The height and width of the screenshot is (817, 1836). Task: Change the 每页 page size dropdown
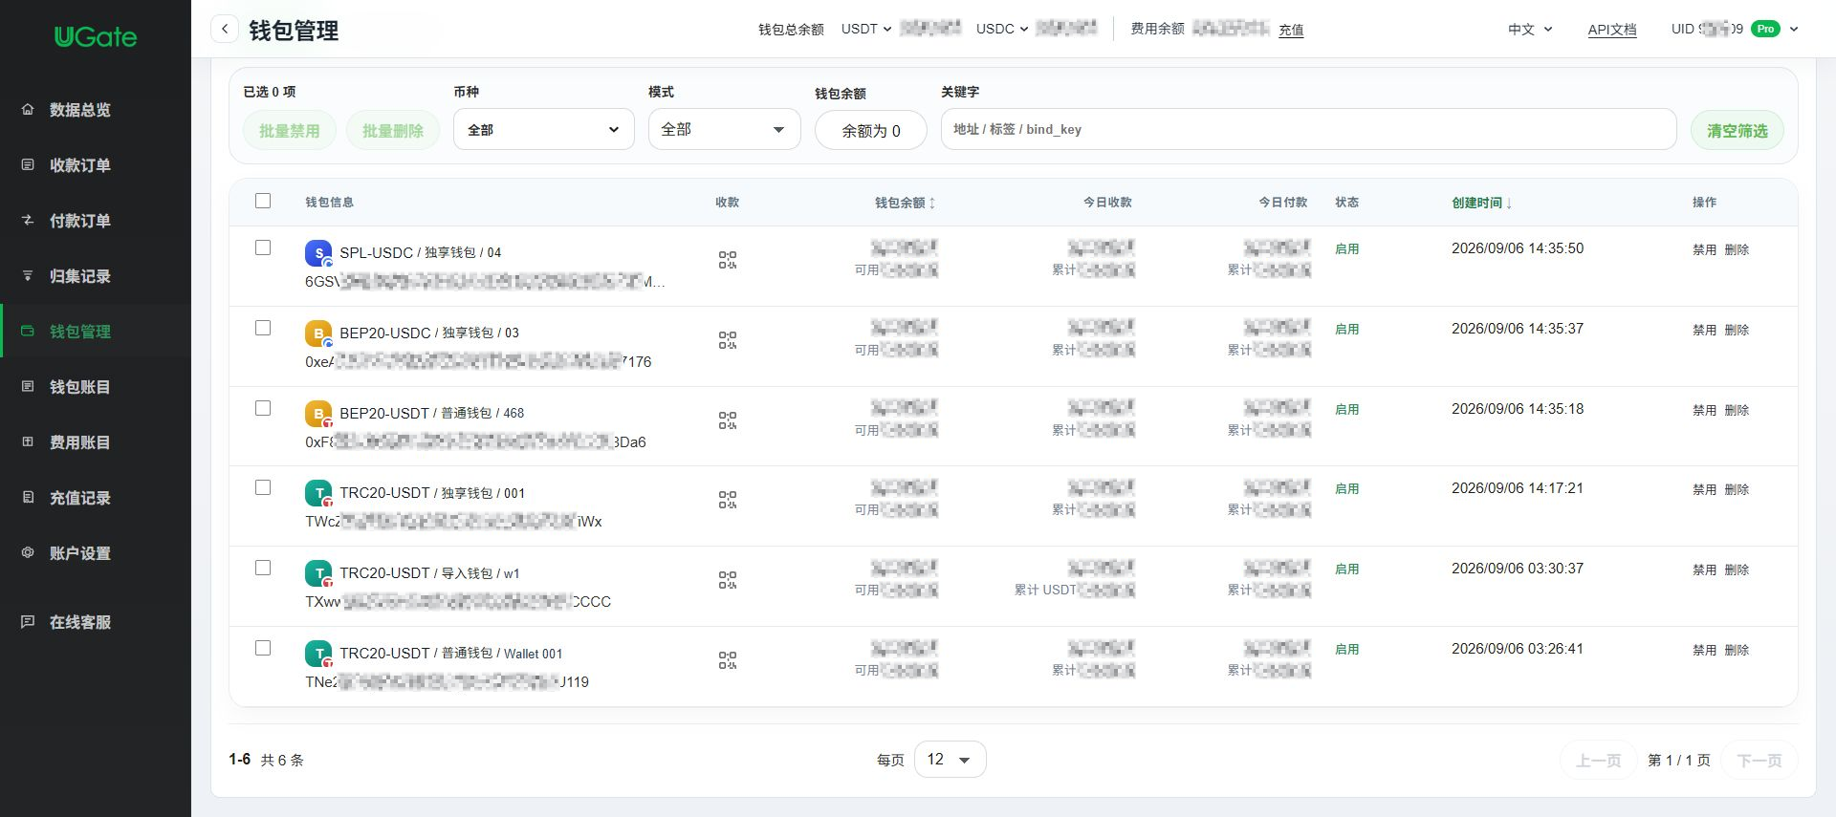point(950,759)
